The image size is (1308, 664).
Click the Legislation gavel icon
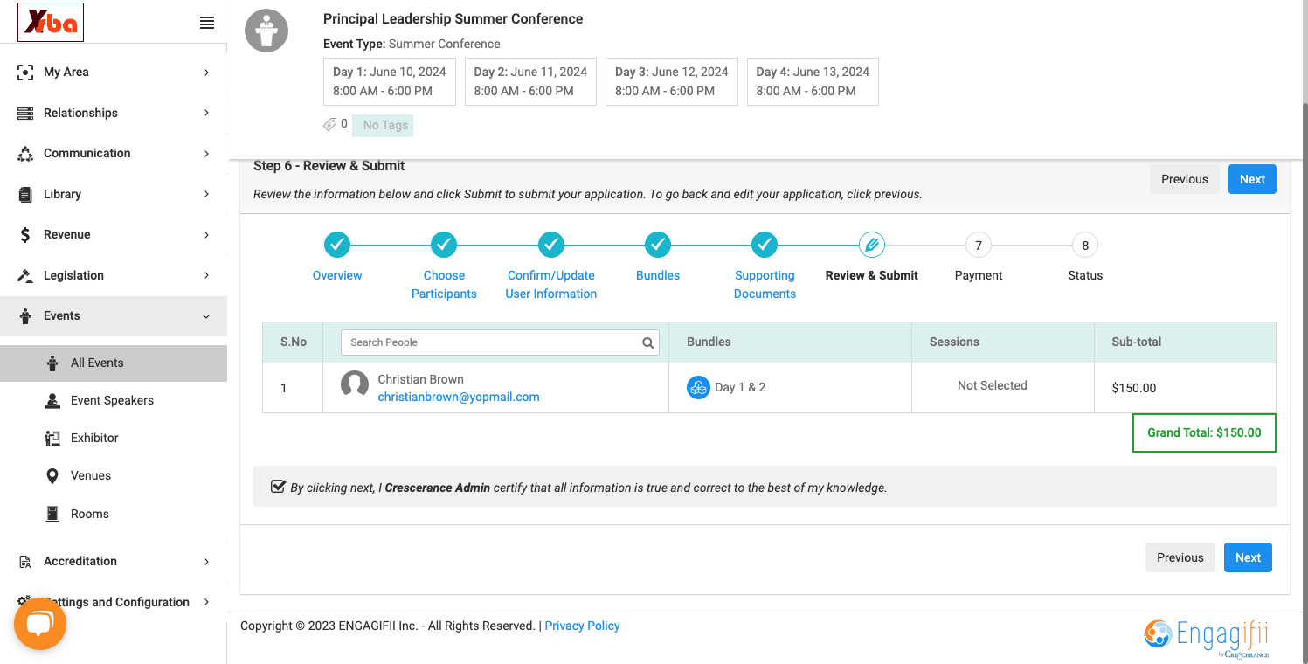25,275
